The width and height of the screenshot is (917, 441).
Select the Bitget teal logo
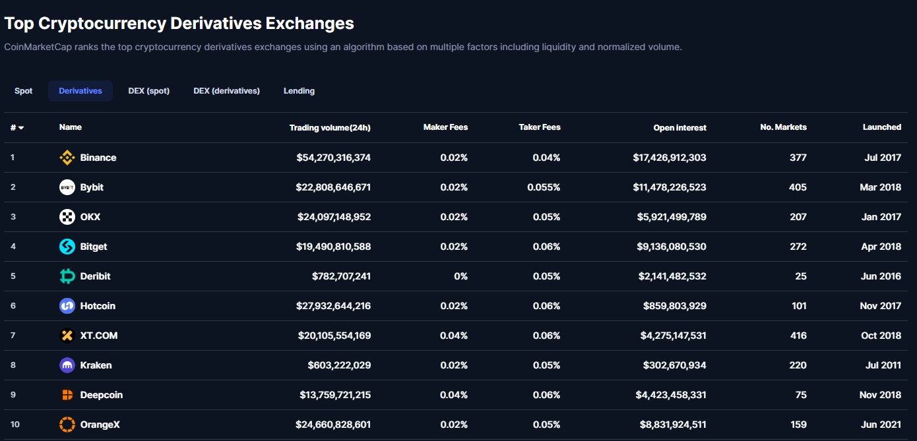tap(67, 247)
